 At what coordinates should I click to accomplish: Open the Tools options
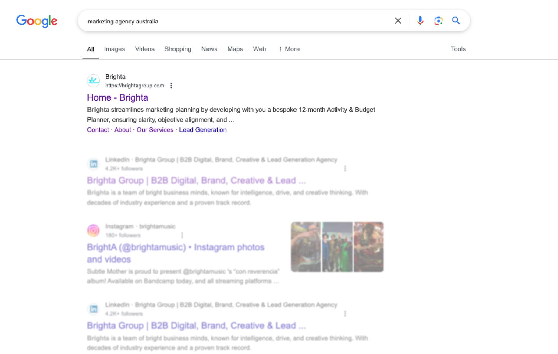(x=458, y=49)
